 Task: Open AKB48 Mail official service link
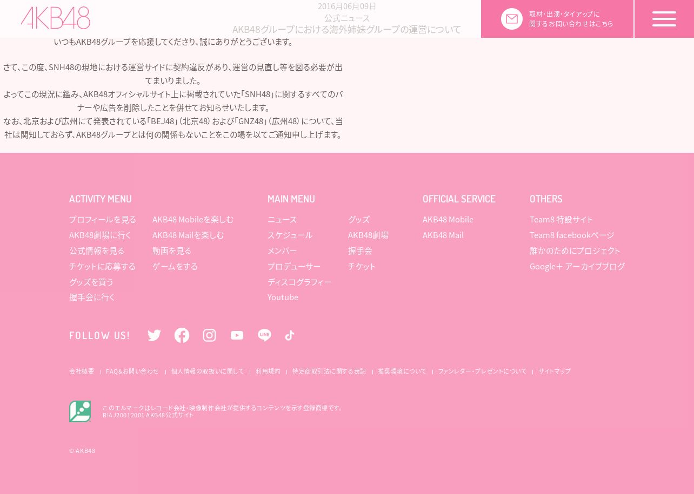coord(443,235)
